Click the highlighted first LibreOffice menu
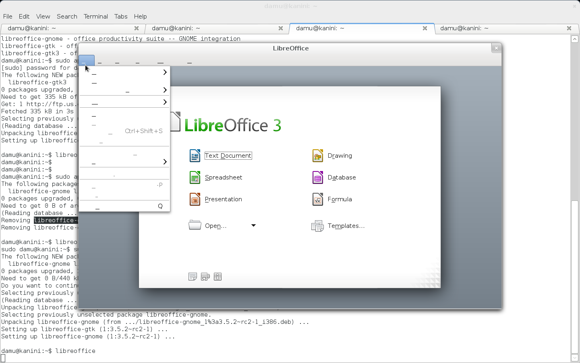The height and width of the screenshot is (363, 580). pos(87,61)
